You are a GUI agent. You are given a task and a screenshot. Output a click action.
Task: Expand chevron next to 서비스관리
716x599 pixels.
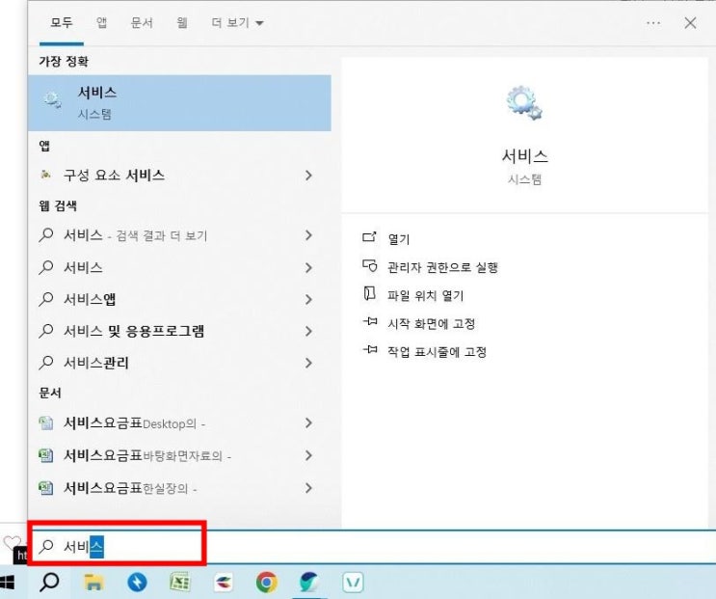click(308, 363)
